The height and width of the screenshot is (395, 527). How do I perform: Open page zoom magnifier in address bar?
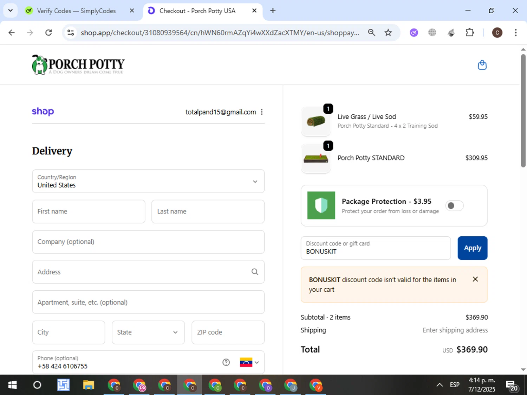tap(371, 33)
